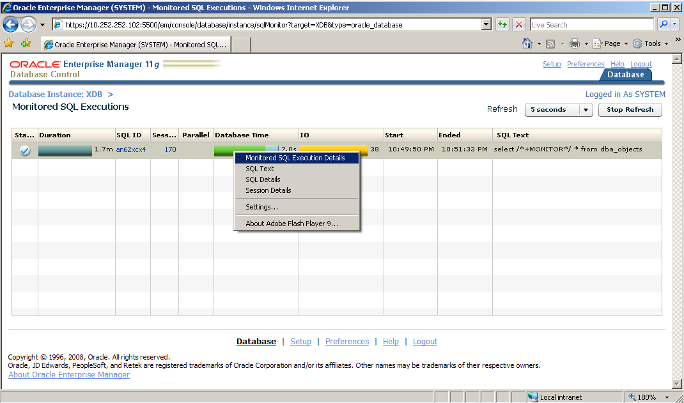Expand the Print options dropdown arrow

coord(586,43)
